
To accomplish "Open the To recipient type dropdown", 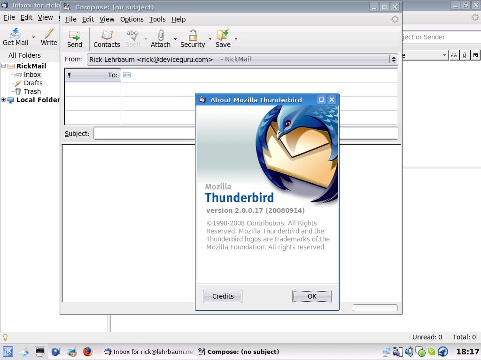I will coord(93,75).
